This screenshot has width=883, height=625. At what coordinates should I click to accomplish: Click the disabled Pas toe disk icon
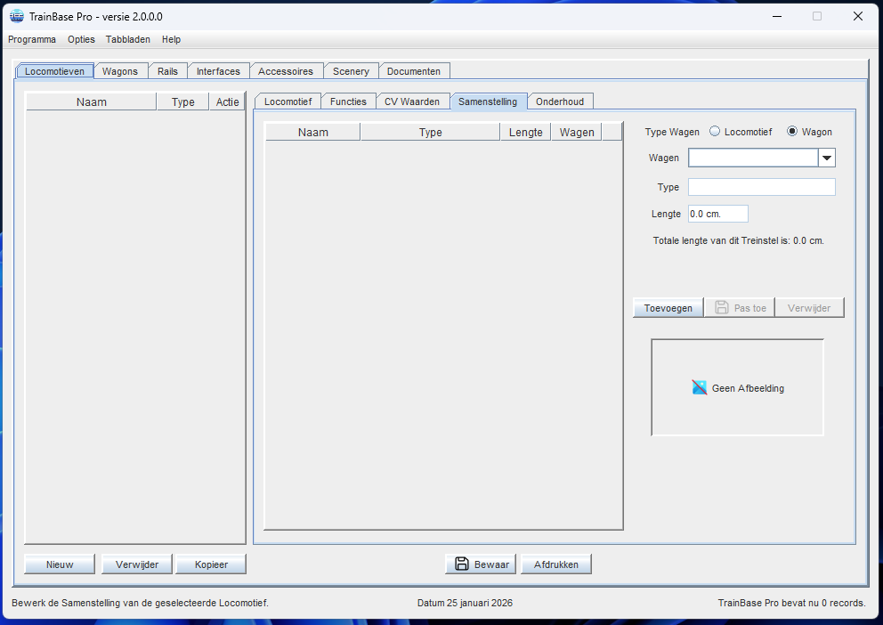click(721, 308)
